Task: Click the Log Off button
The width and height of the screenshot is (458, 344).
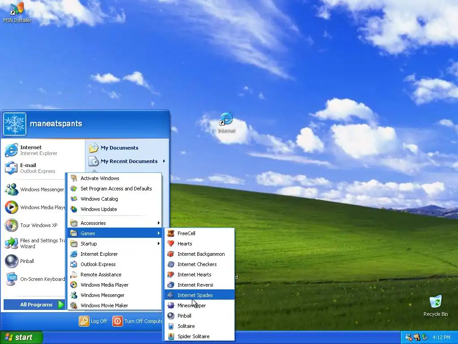Action: pyautogui.click(x=93, y=321)
